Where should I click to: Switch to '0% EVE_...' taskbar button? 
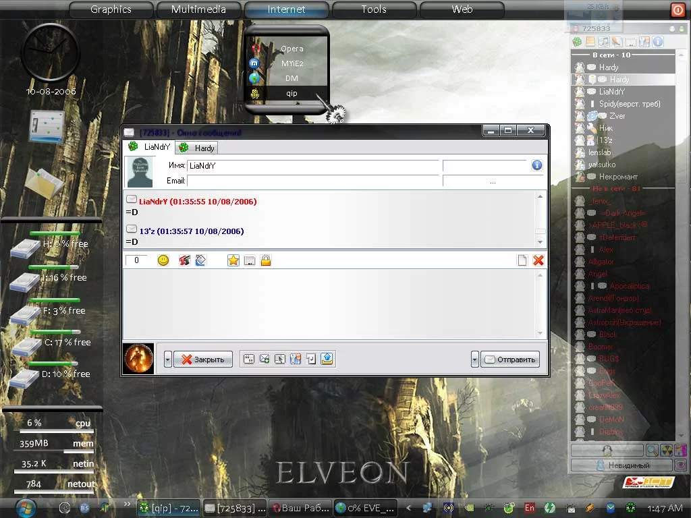[x=365, y=508]
